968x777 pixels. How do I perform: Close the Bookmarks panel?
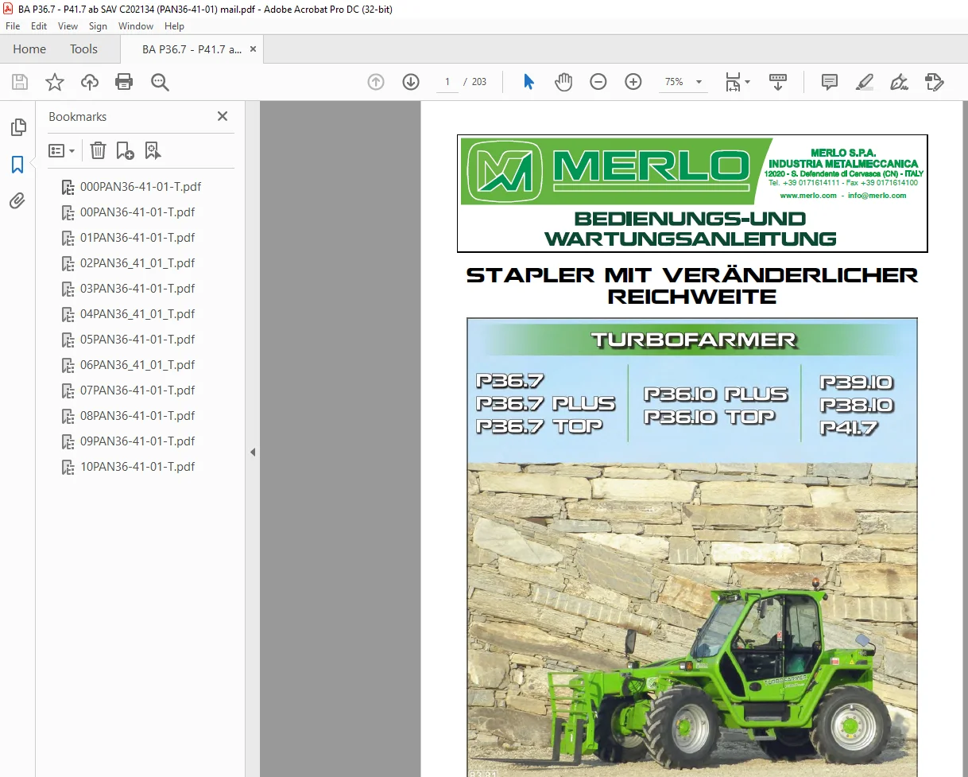(x=223, y=116)
